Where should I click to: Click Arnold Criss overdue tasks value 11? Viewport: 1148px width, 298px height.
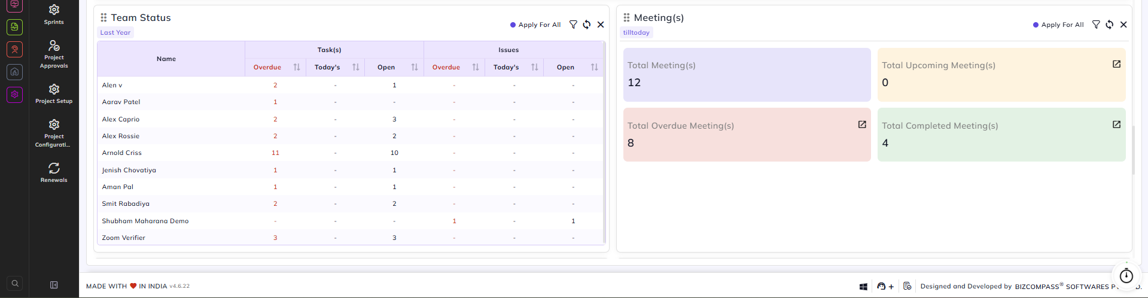point(275,153)
